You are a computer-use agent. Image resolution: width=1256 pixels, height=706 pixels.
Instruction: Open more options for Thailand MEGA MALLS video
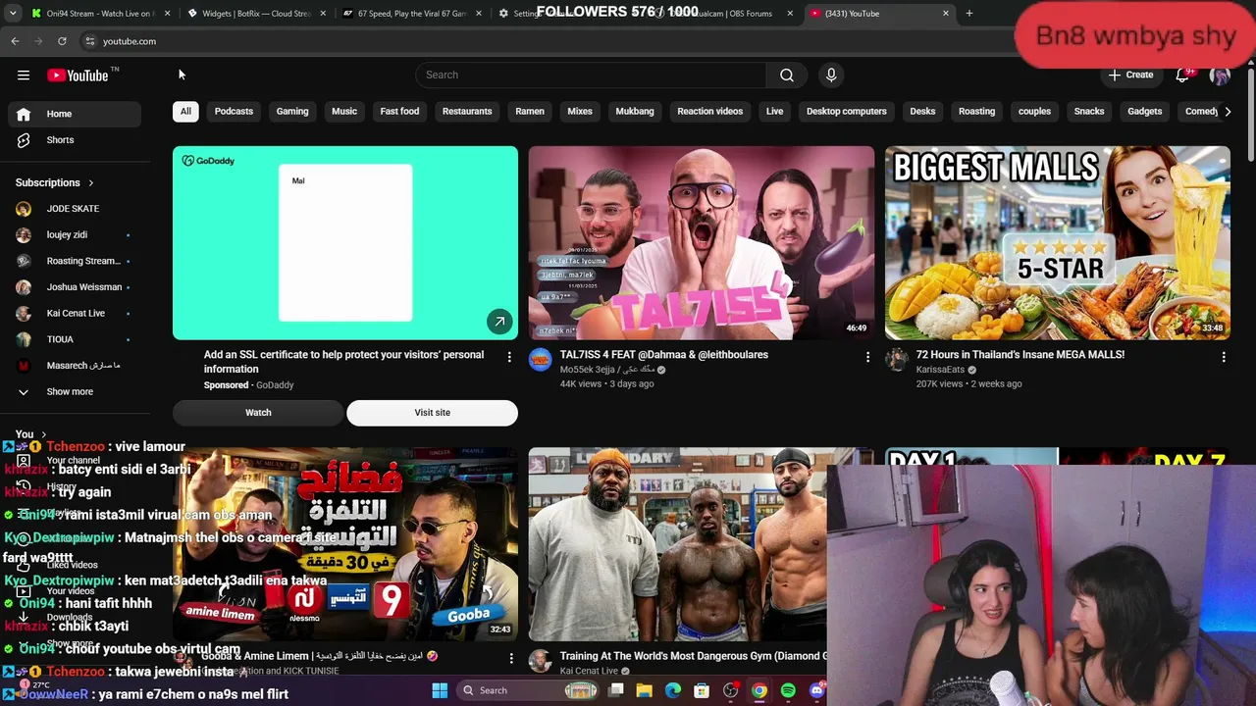(x=1224, y=357)
